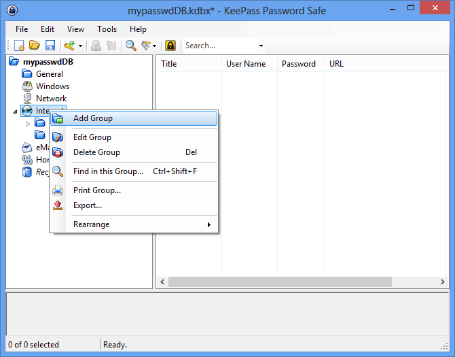Viewport: 455px width, 357px height.
Task: Sort by the Title column header
Action: click(189, 64)
